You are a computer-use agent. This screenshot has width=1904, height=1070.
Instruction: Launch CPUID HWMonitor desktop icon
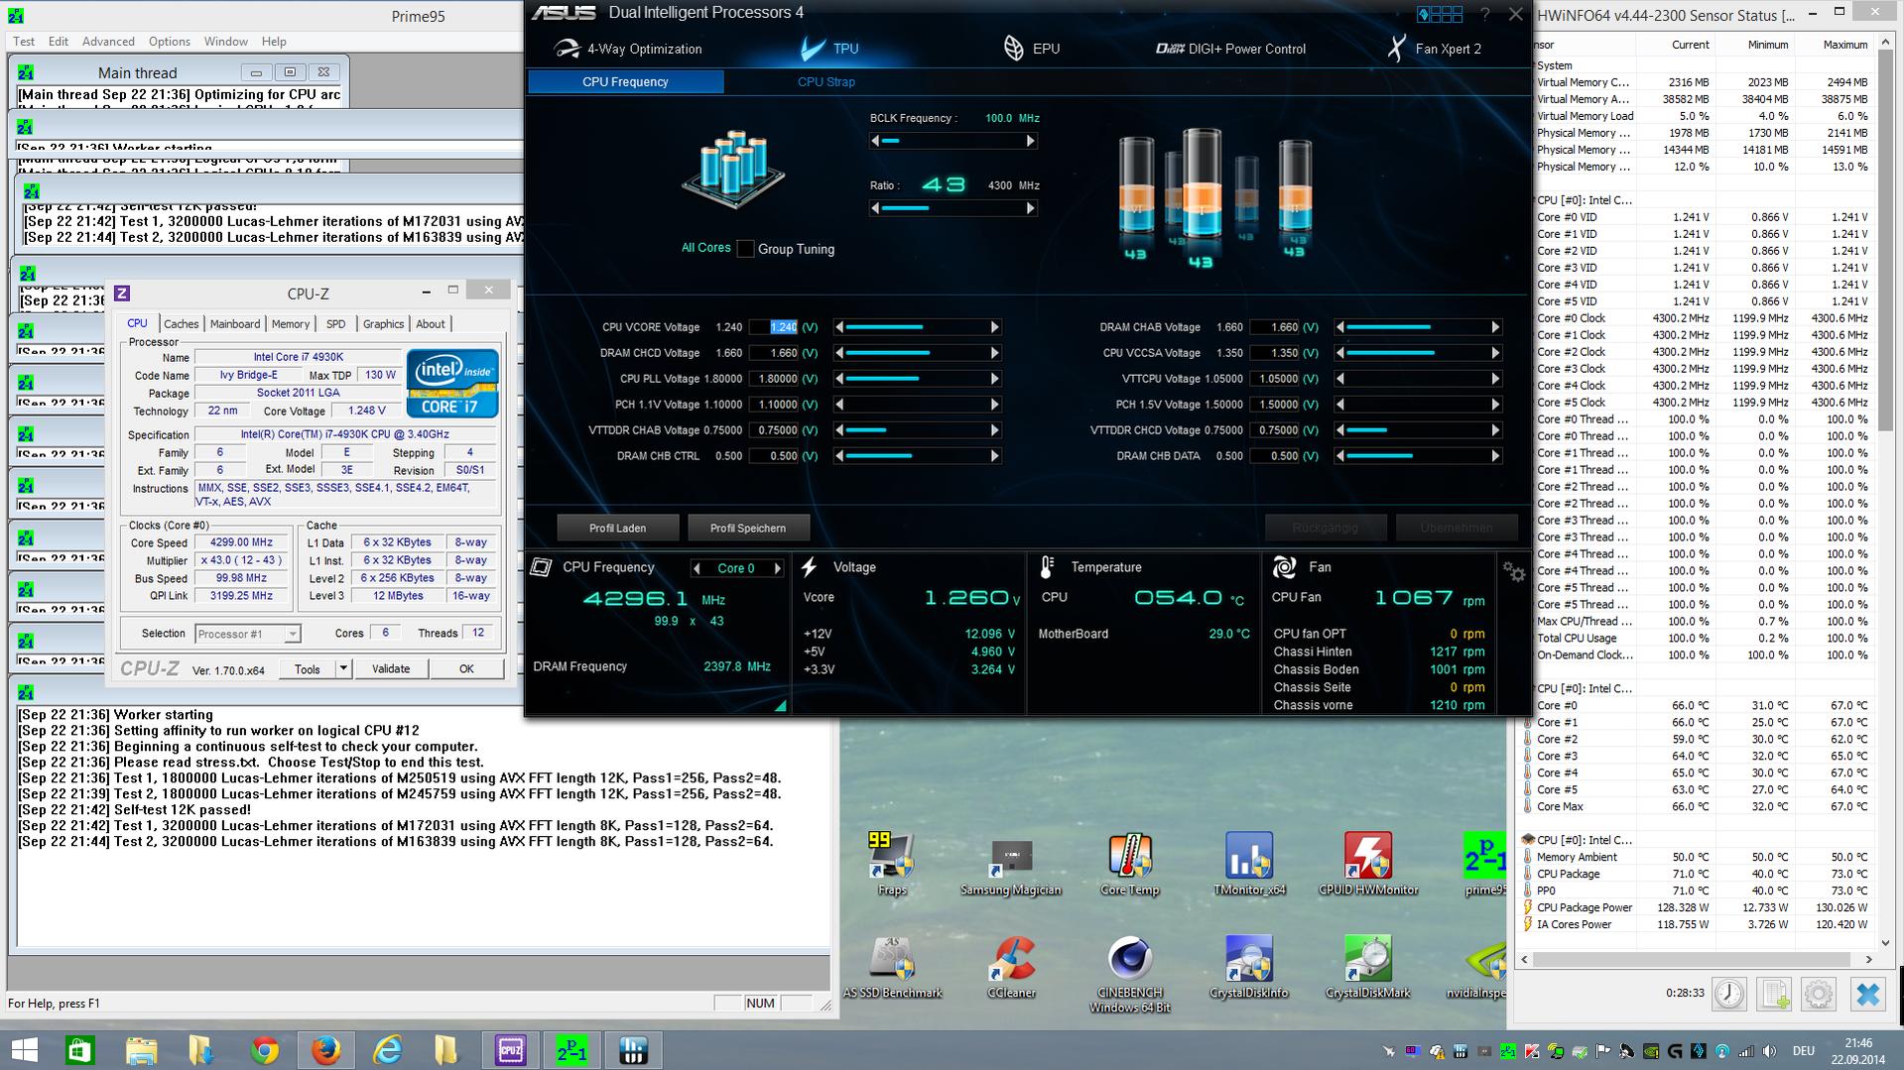click(x=1368, y=863)
